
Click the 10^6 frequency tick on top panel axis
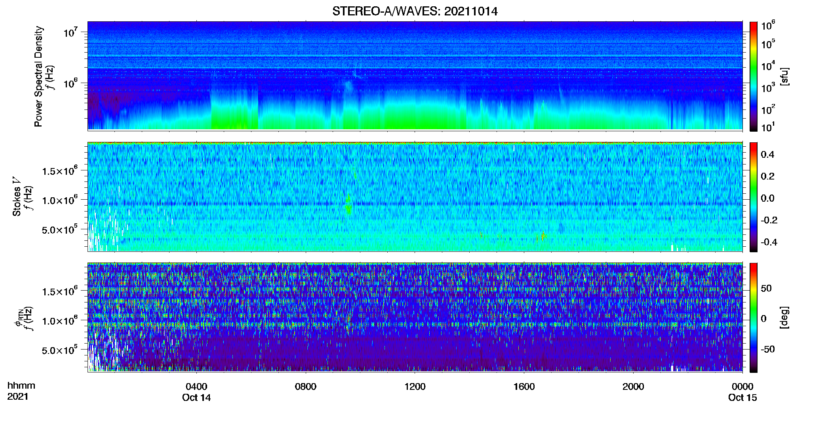click(x=70, y=83)
